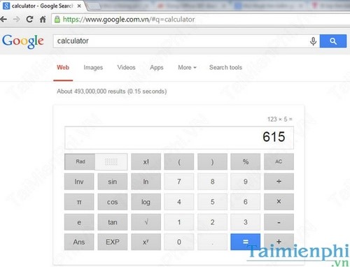Click the number 3 key
350x267 pixels.
tap(246, 222)
